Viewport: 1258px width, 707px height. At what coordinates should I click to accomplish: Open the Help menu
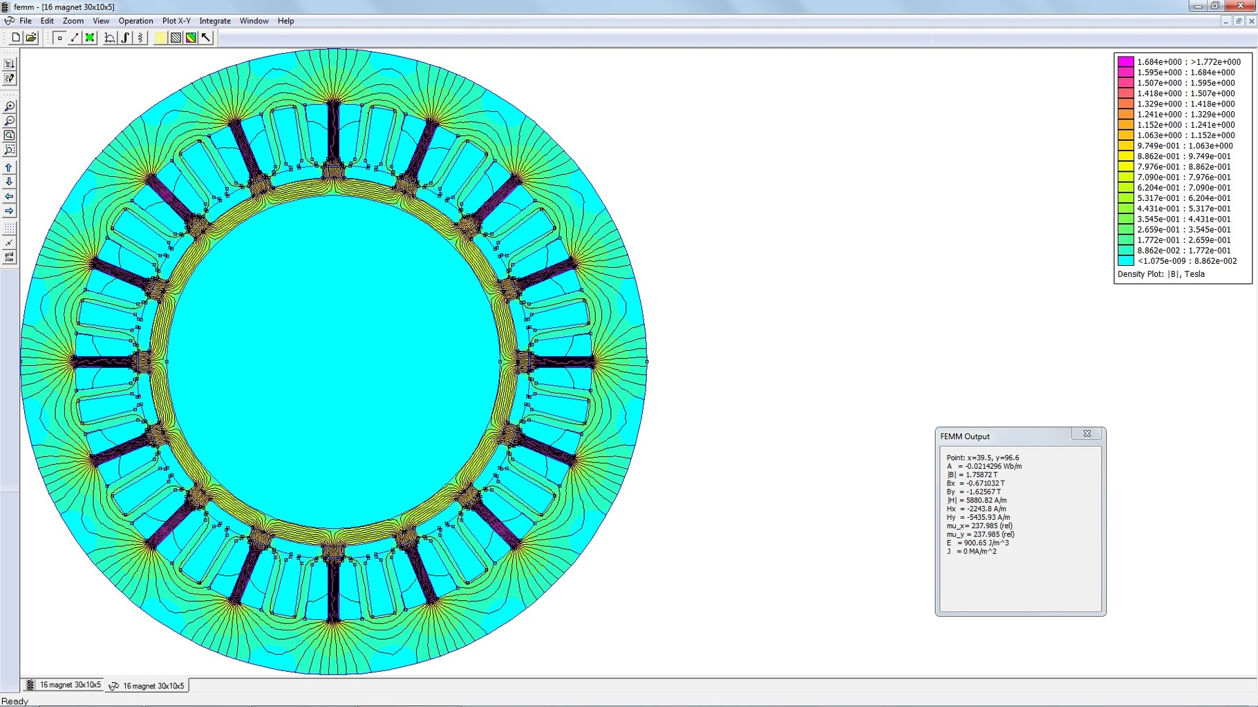[286, 21]
